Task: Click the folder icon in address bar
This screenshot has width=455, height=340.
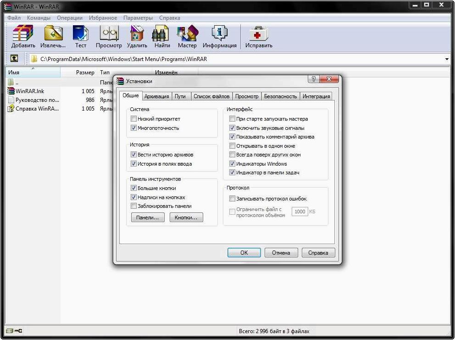Action: pyautogui.click(x=34, y=59)
